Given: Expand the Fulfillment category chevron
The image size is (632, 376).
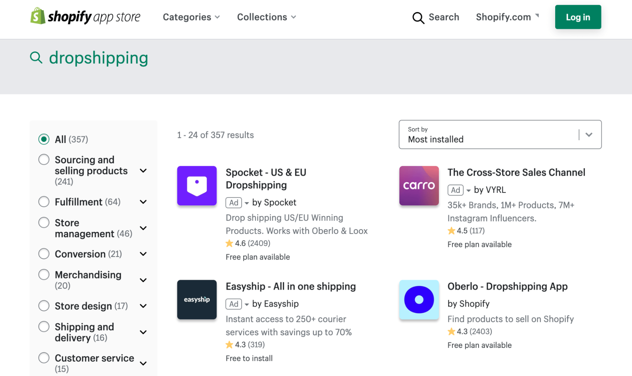Looking at the screenshot, I should point(143,202).
